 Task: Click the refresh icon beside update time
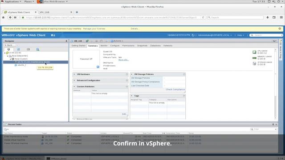pyautogui.click(x=193, y=35)
